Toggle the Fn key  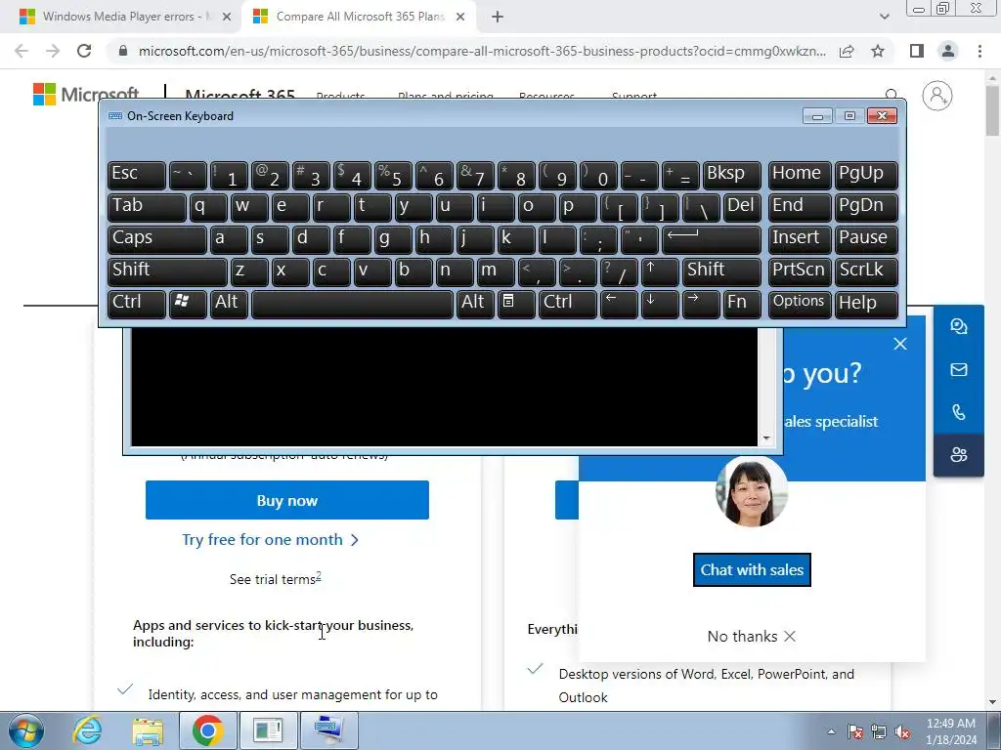[742, 304]
